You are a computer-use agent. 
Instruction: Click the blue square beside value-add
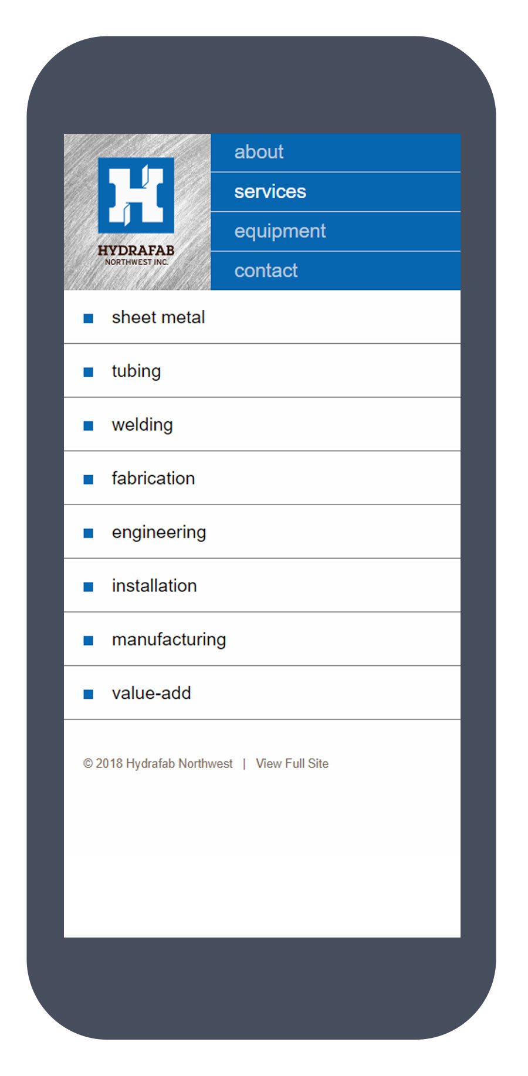[89, 694]
